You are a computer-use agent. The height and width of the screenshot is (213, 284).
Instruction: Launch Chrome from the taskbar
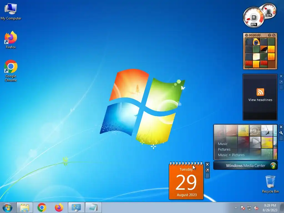[42, 207]
